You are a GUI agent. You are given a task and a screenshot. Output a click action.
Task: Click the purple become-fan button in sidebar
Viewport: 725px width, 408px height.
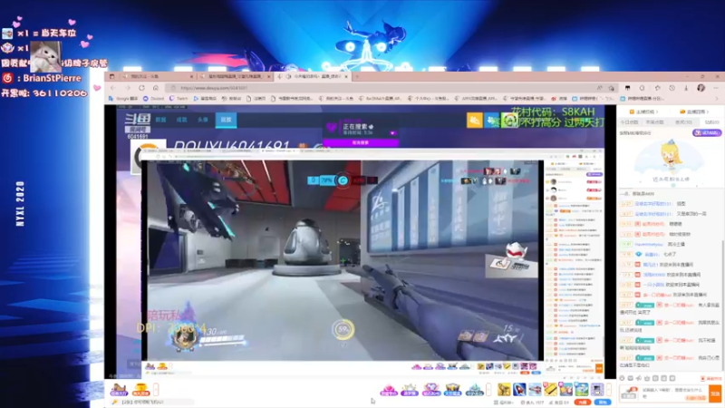[x=707, y=132]
